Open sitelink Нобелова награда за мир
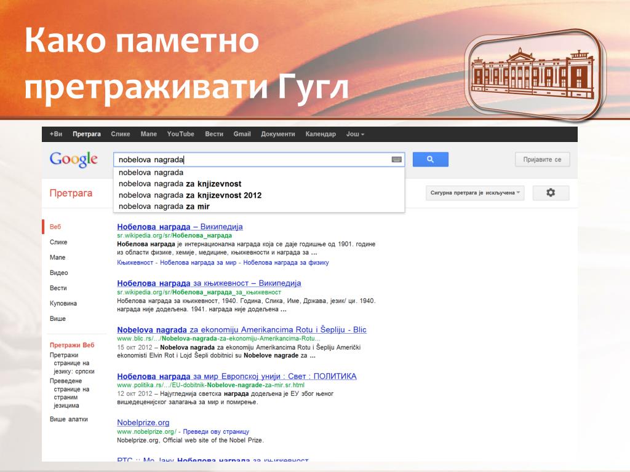This screenshot has height=472, width=630. click(198, 262)
